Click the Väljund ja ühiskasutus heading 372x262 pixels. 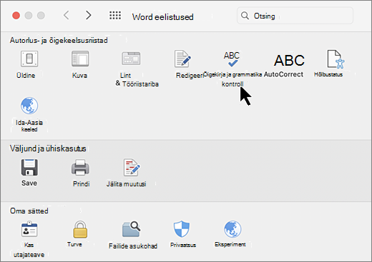pyautogui.click(x=48, y=148)
